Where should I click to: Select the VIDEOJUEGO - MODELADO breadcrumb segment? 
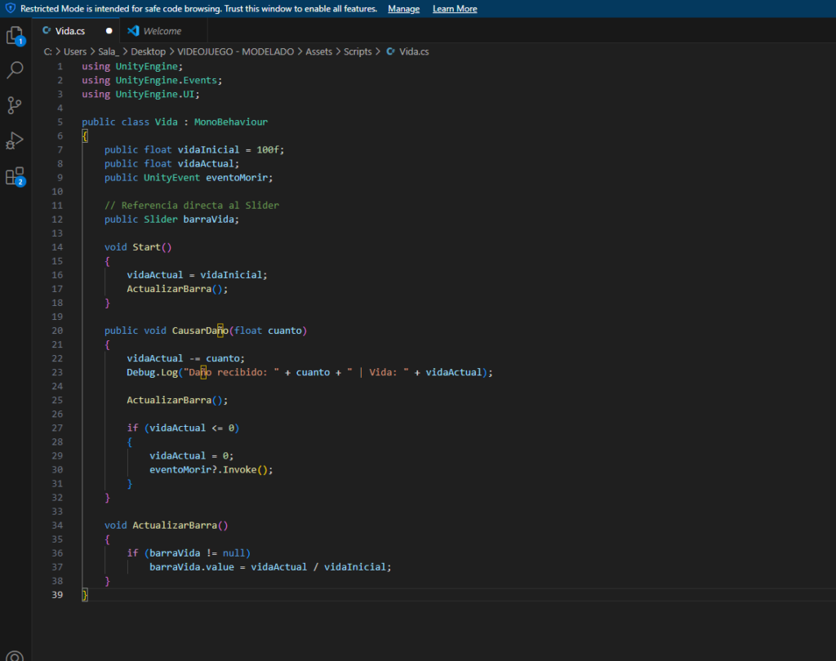[x=236, y=51]
